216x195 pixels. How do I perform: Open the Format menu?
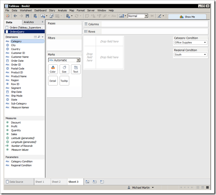click(81, 10)
